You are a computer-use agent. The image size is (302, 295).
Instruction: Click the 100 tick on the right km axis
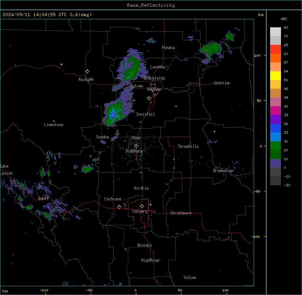coord(257,55)
